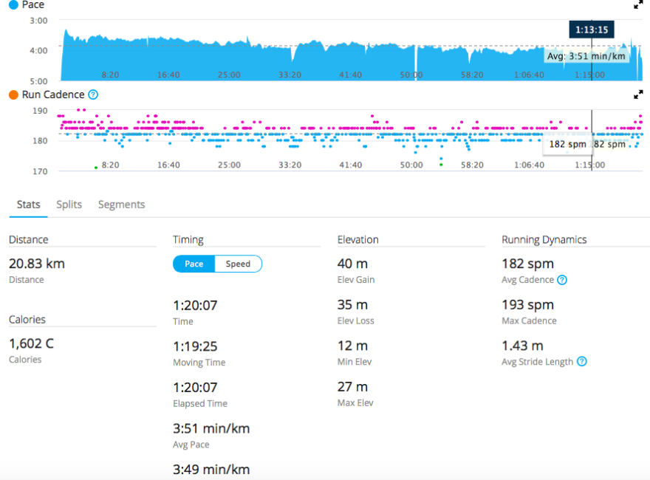Click the 20.83 km distance value
Screen dimensions: 650x480
click(x=37, y=264)
